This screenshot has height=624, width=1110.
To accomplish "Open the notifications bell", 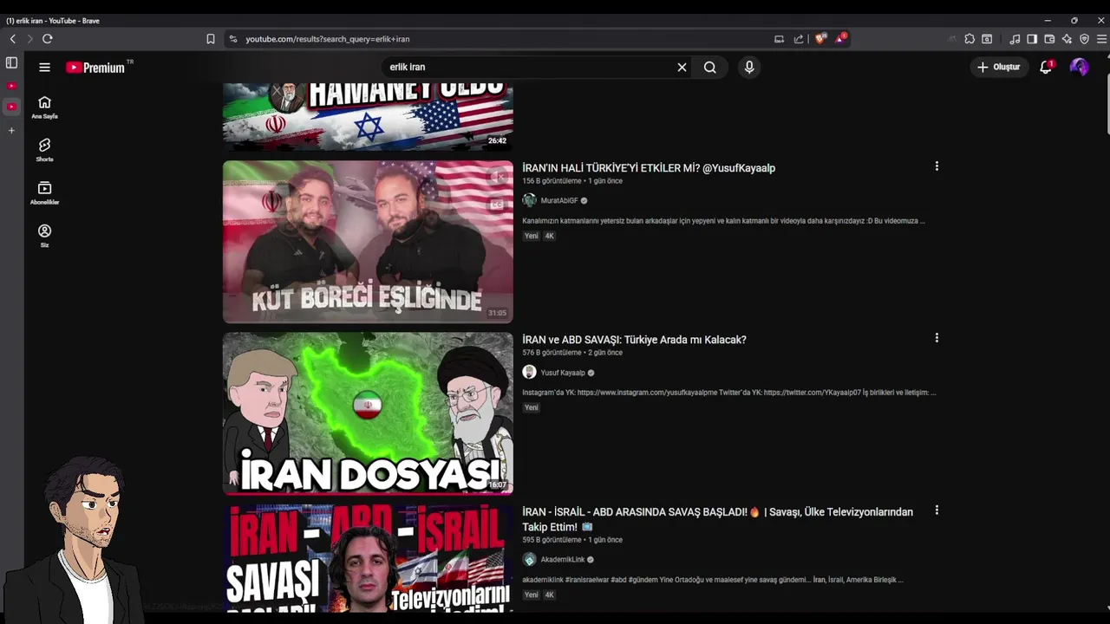I will [1046, 67].
